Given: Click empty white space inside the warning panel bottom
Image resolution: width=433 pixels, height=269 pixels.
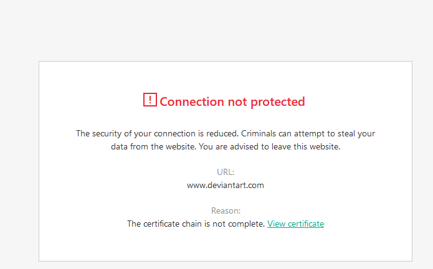Looking at the screenshot, I should coord(226,248).
